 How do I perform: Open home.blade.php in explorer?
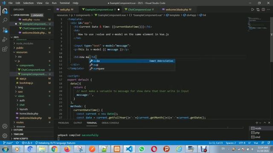29,113
